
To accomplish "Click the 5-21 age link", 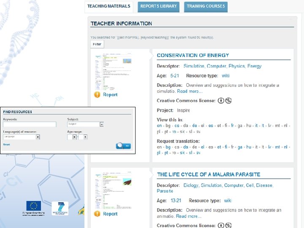I will (x=174, y=76).
